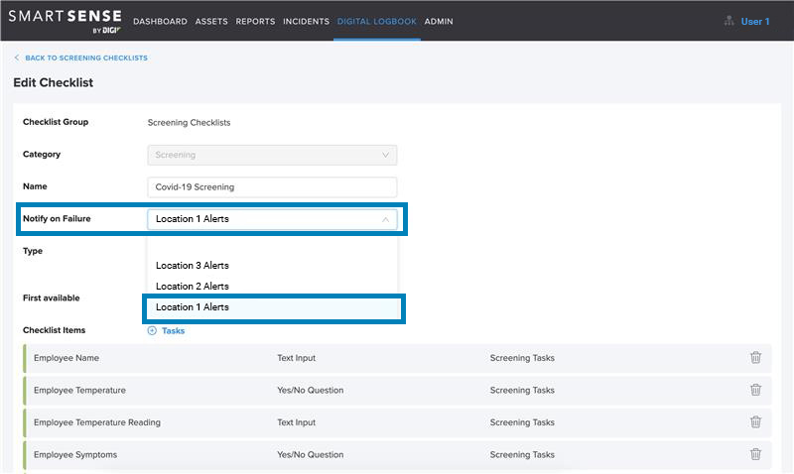Go back to Screening Checklists
Viewport: 794px width, 474px height.
[x=86, y=58]
